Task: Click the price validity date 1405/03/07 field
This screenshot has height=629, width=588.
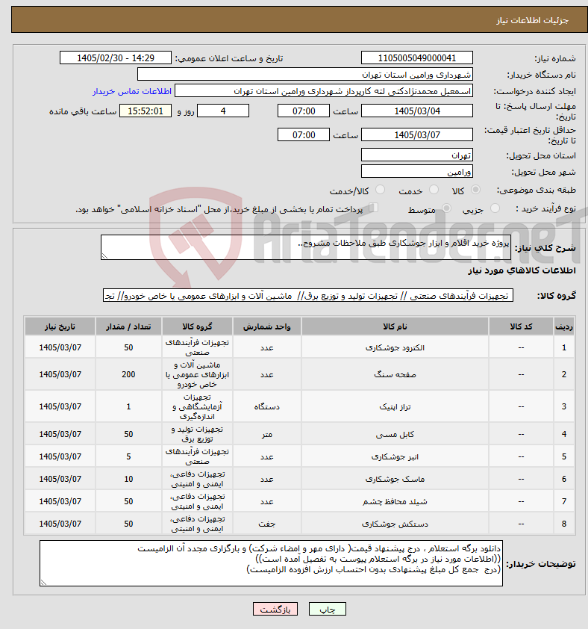Action: (x=417, y=134)
